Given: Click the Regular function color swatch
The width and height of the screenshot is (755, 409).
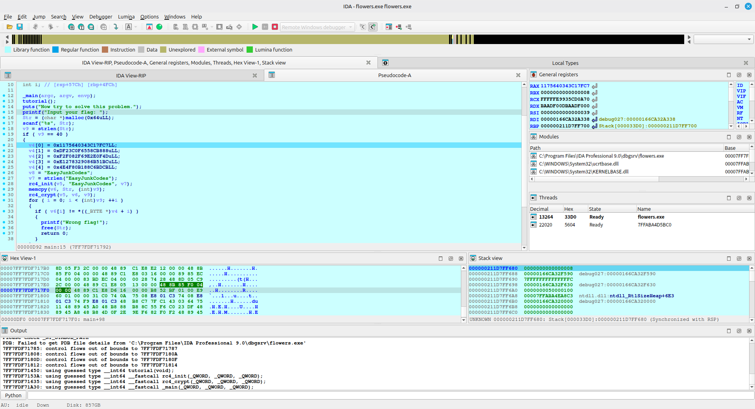Looking at the screenshot, I should tap(55, 50).
